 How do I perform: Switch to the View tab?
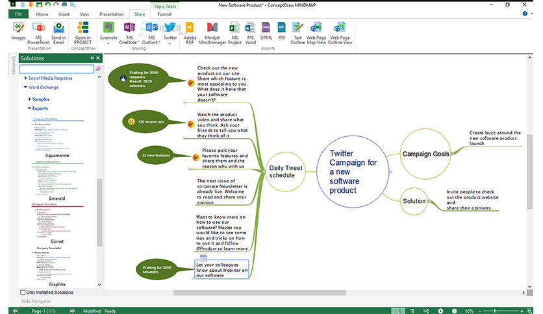pyautogui.click(x=84, y=14)
